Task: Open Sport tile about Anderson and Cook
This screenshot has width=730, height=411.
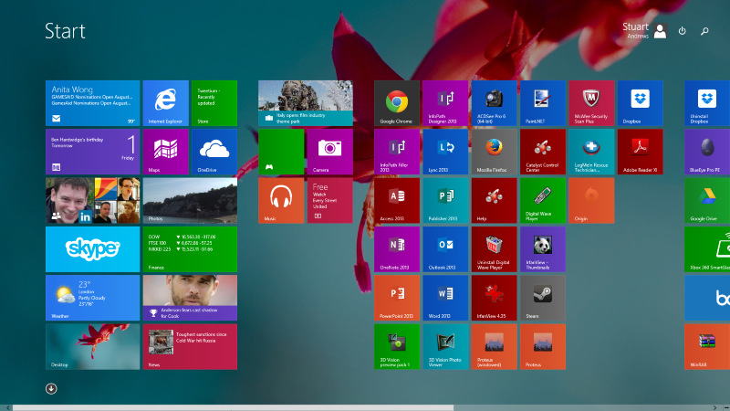Action: (x=190, y=298)
